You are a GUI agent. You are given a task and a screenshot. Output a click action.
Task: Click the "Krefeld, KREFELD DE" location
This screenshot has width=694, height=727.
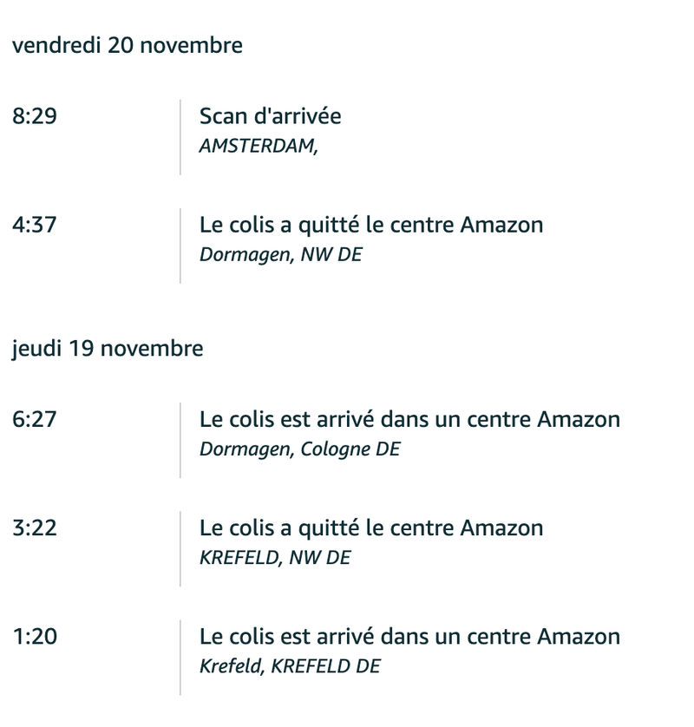click(x=290, y=666)
